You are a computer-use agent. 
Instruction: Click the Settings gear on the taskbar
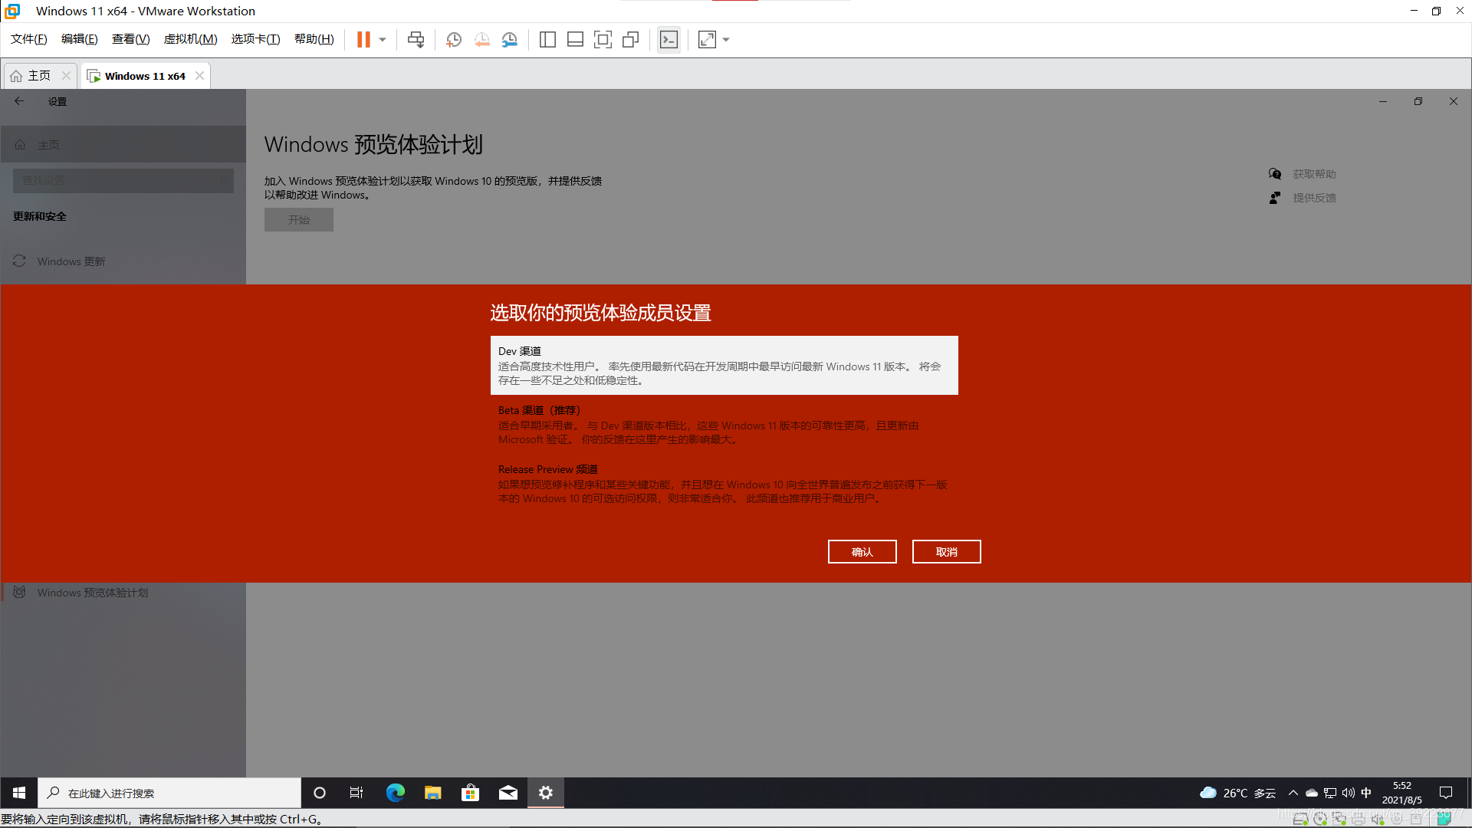[x=545, y=793]
